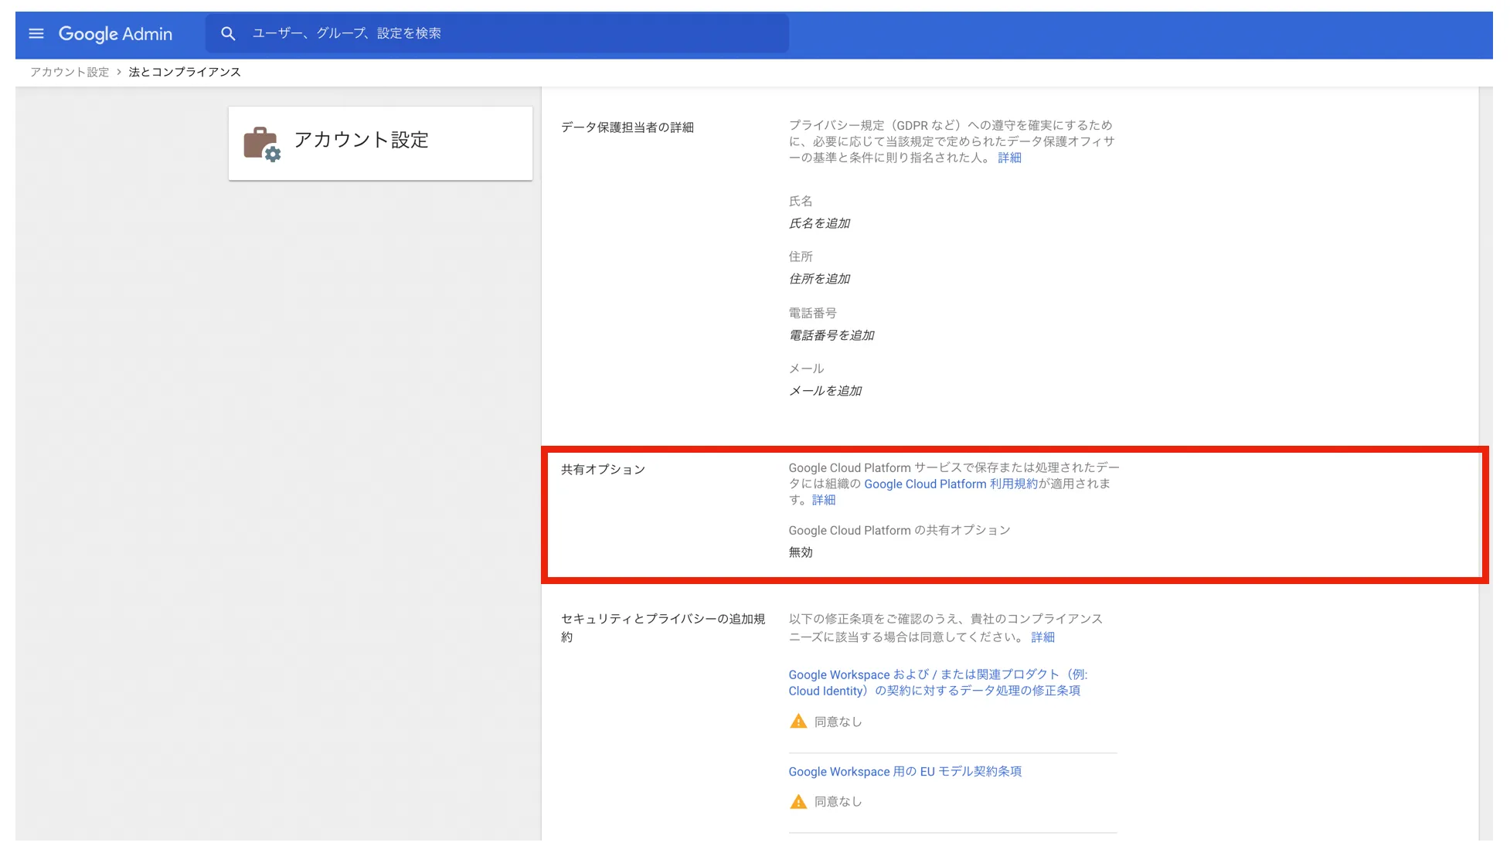Select the データ保護担当者の詳細 section heading
The height and width of the screenshot is (856, 1510).
click(627, 127)
